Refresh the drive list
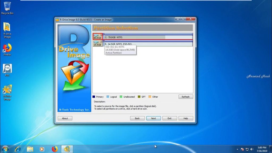272x153 pixels. point(185,97)
